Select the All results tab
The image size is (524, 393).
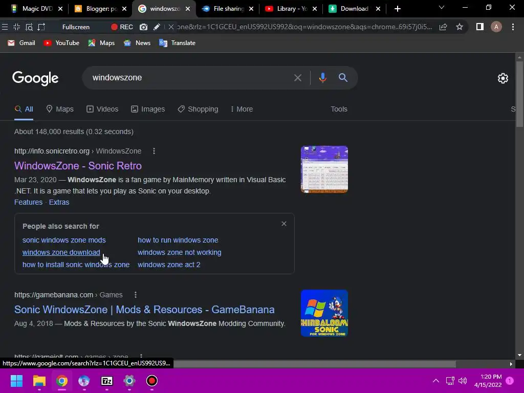[x=24, y=109]
